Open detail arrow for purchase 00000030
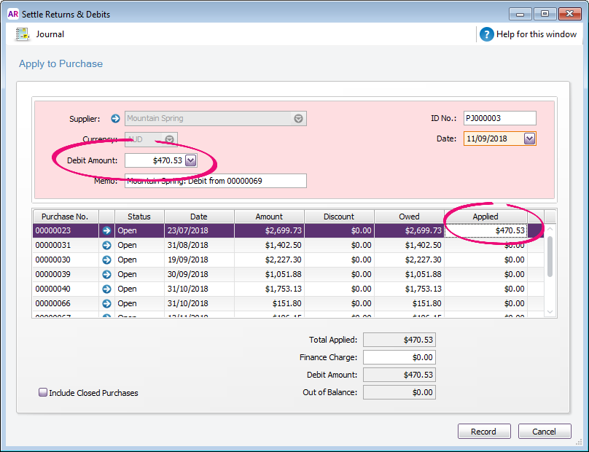589x452 pixels. 107,260
